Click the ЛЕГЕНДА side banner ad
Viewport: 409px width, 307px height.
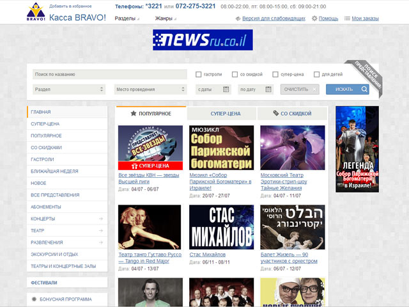pos(357,149)
